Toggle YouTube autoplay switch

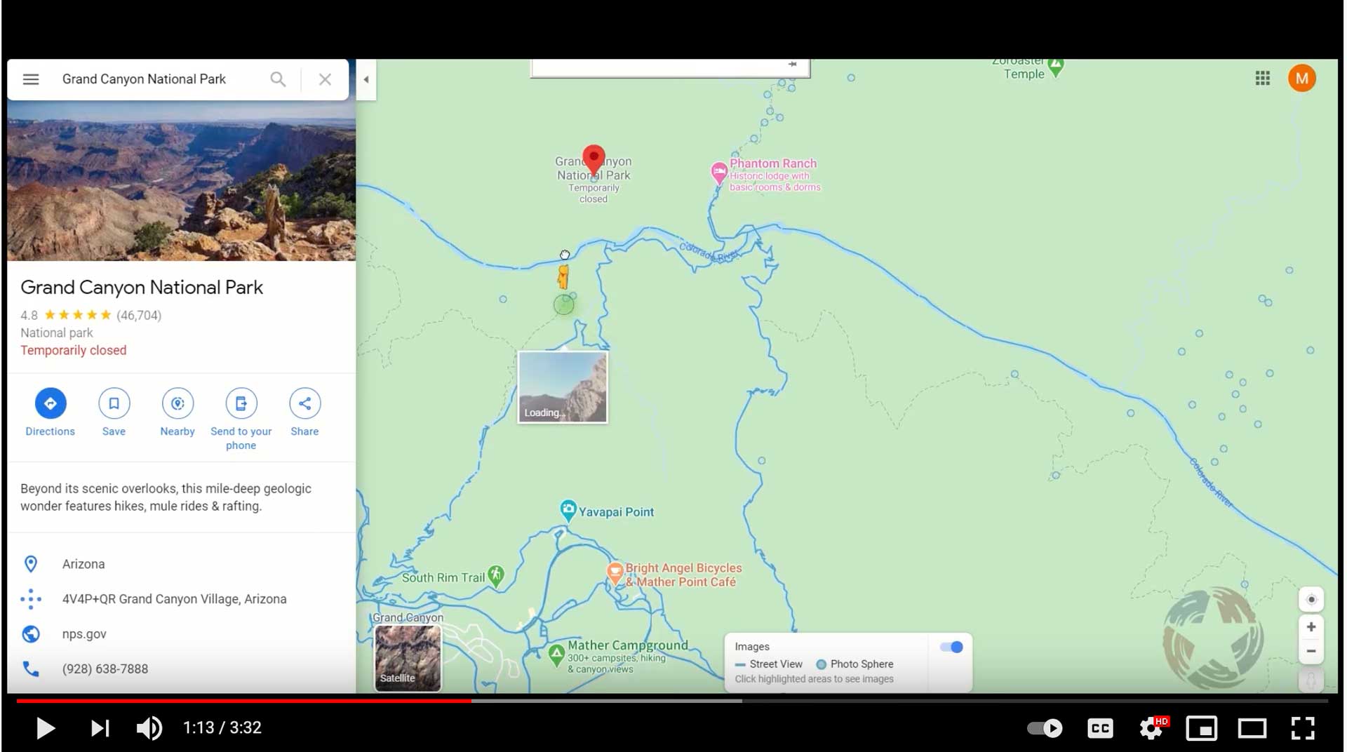[x=1045, y=728]
